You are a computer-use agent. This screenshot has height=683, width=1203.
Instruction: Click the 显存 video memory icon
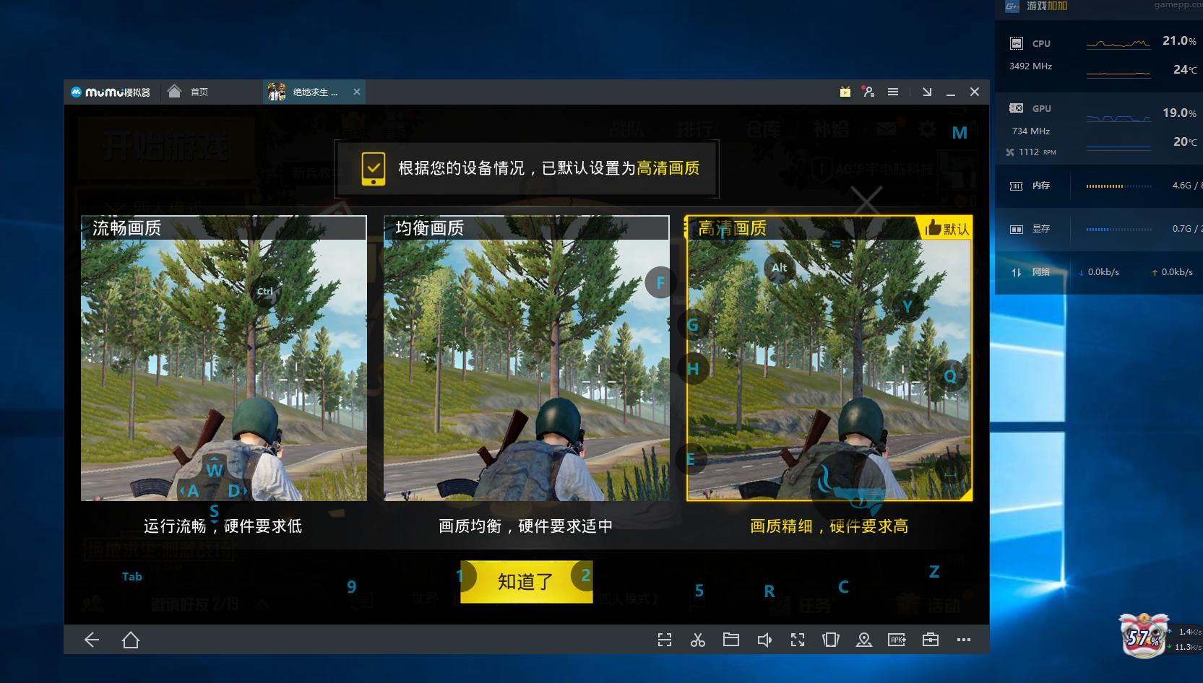tap(1016, 229)
